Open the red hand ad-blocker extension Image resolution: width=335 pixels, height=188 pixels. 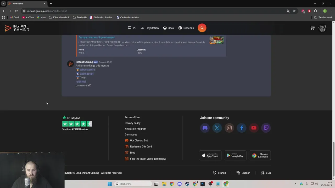coord(309,11)
